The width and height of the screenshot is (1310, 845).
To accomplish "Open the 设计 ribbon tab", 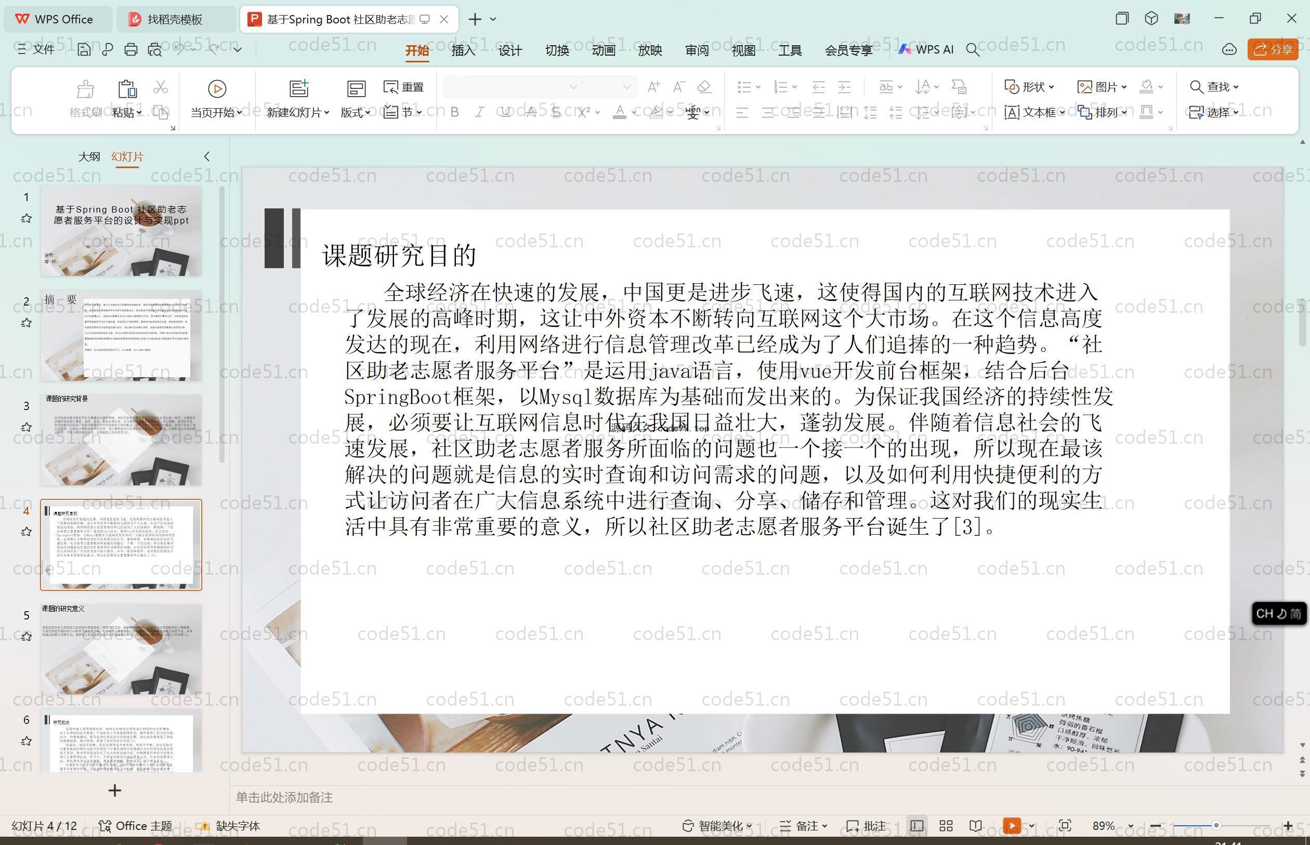I will (x=510, y=50).
